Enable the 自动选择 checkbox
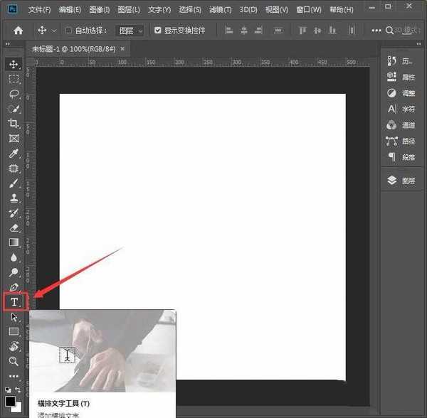 coord(68,31)
